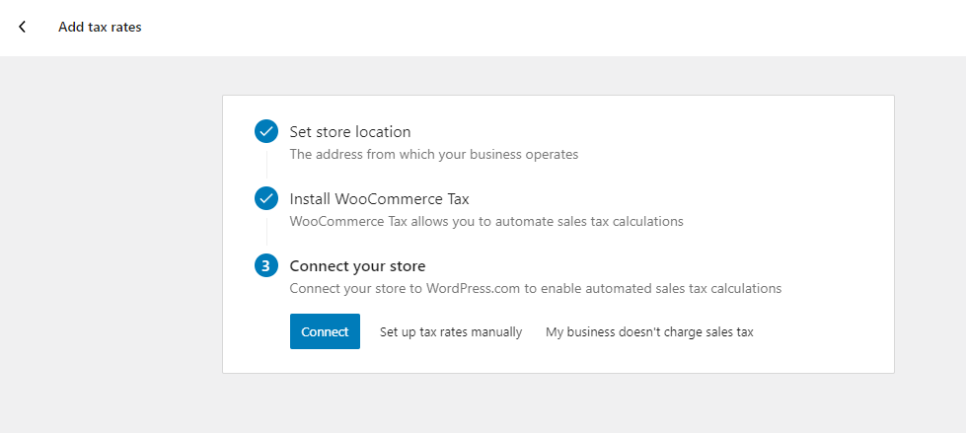Click 'Connect your store to WordPress.com' description

pyautogui.click(x=536, y=288)
